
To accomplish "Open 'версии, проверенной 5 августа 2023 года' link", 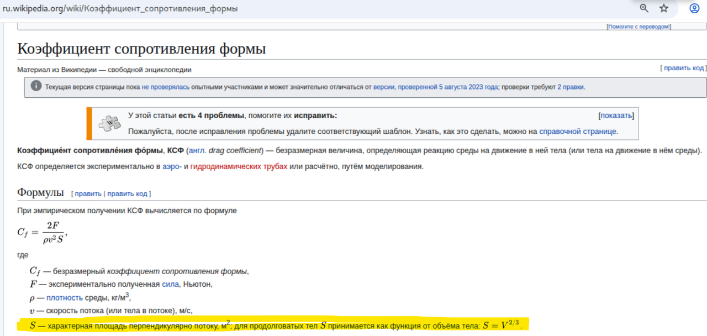I will coord(436,87).
